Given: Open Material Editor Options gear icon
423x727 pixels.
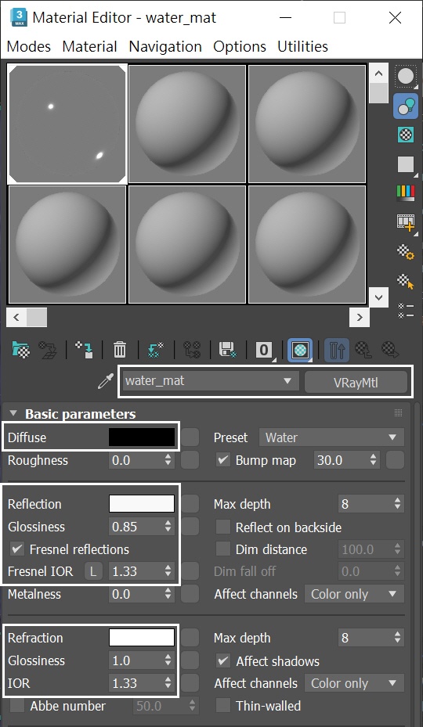Looking at the screenshot, I should 405,252.
